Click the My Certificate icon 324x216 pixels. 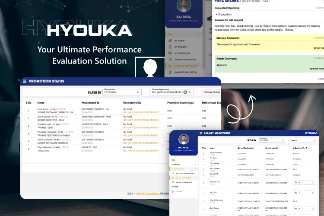pos(170,53)
